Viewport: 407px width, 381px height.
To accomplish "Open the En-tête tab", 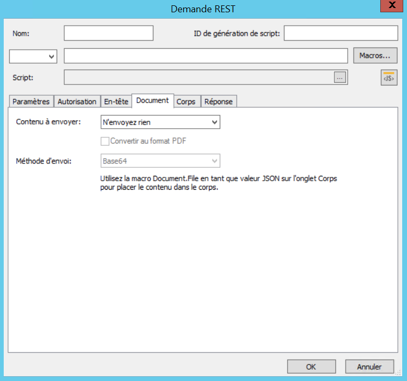I will [116, 102].
